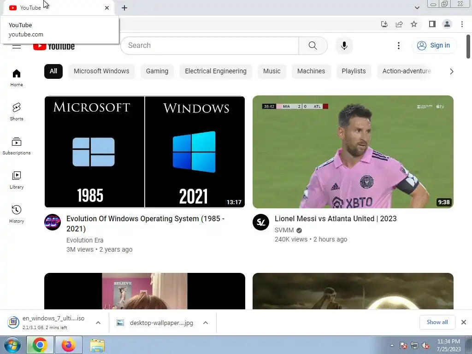Open the Windows Start button

click(12, 345)
